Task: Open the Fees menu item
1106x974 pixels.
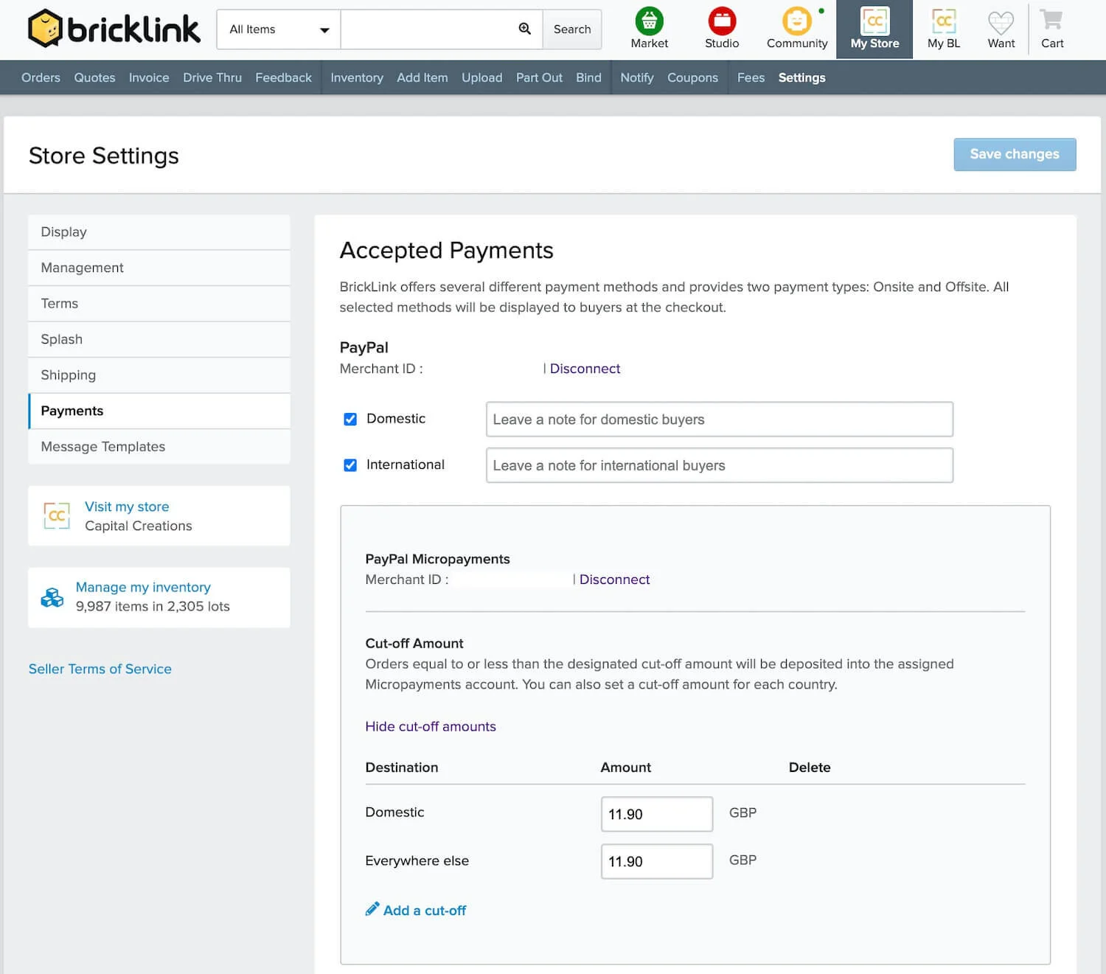Action: pos(751,77)
